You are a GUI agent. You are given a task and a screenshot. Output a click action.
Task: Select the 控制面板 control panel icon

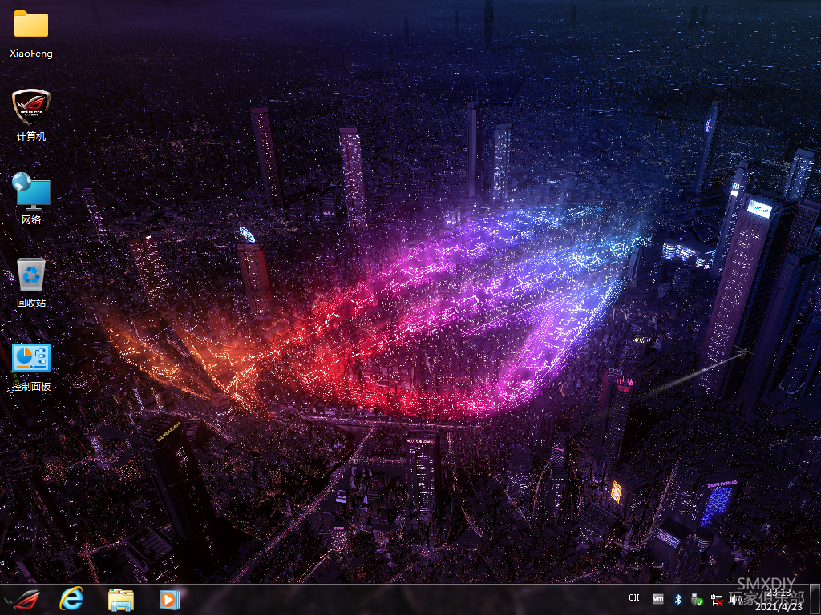(31, 367)
